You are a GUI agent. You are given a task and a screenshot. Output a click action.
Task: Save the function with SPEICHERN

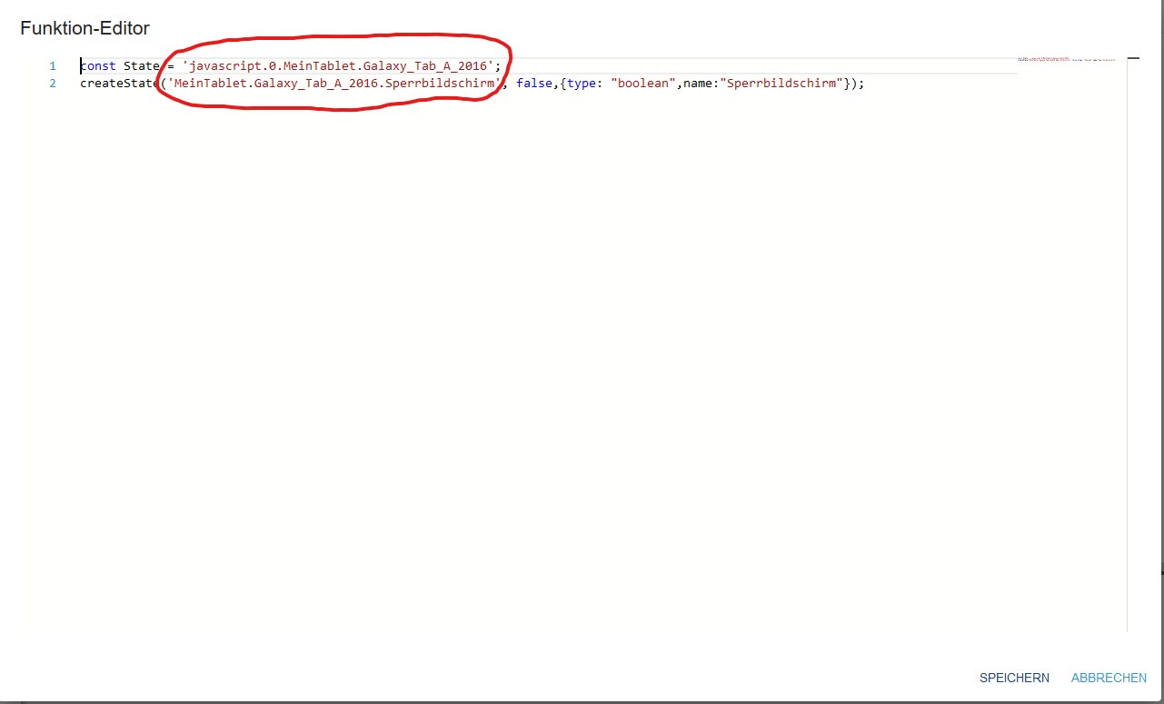[x=1014, y=678]
